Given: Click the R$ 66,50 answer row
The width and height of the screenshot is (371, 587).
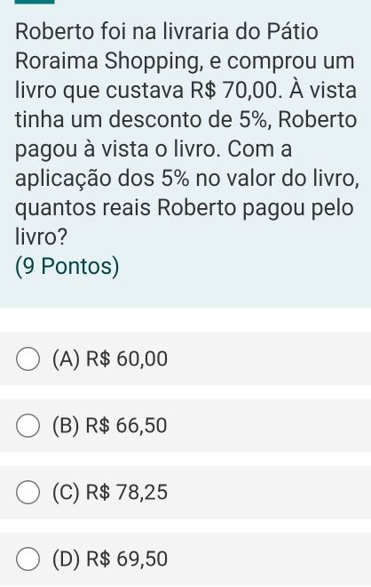Looking at the screenshot, I should tap(185, 425).
